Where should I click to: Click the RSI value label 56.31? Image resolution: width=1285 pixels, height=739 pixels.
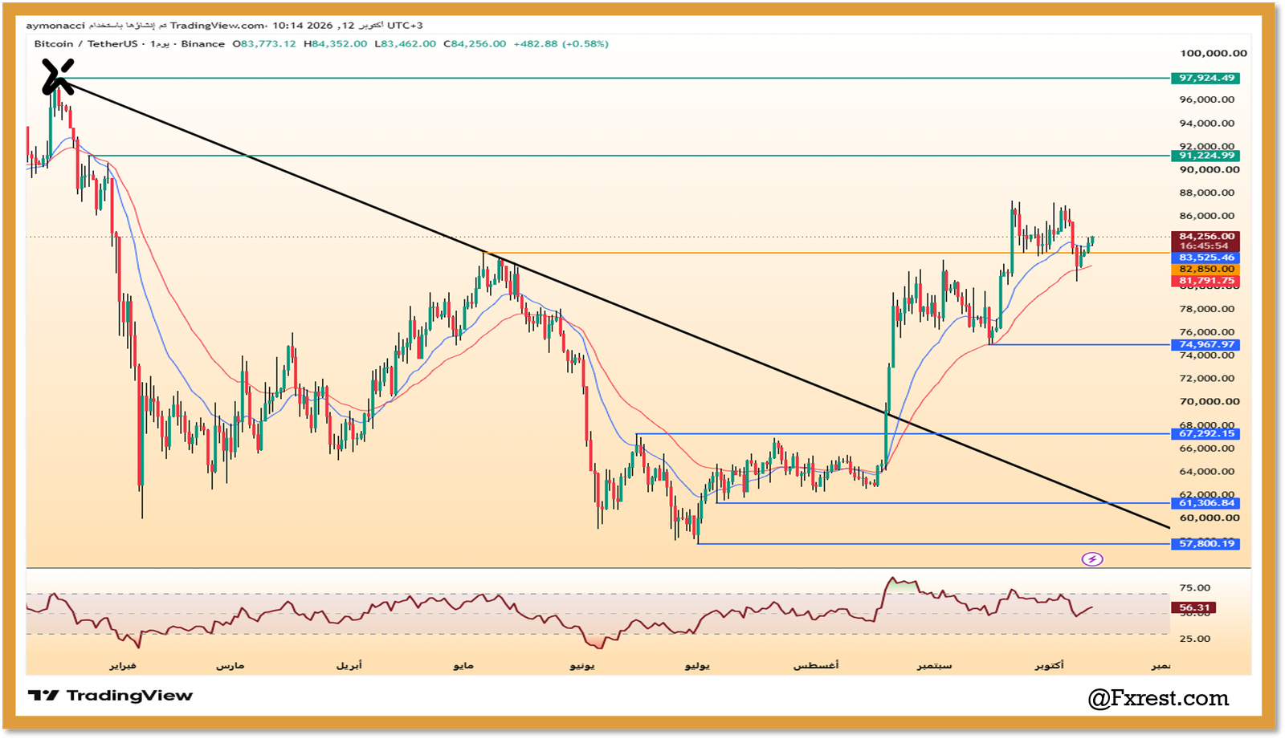(x=1194, y=608)
